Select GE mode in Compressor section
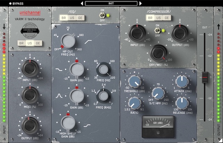The image size is (223, 143). coord(167,18)
